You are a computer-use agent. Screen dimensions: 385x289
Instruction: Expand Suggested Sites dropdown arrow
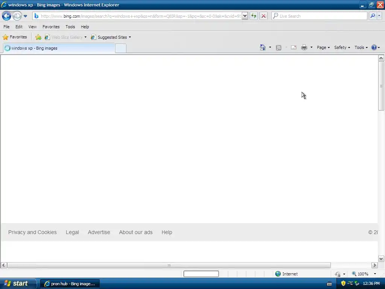130,37
